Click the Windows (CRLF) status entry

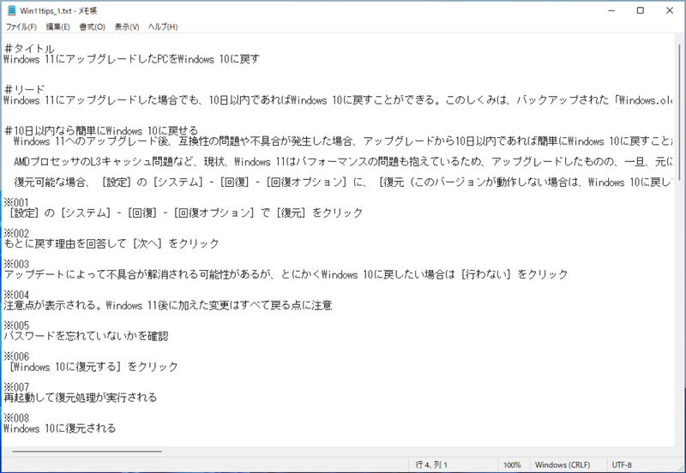pos(563,465)
